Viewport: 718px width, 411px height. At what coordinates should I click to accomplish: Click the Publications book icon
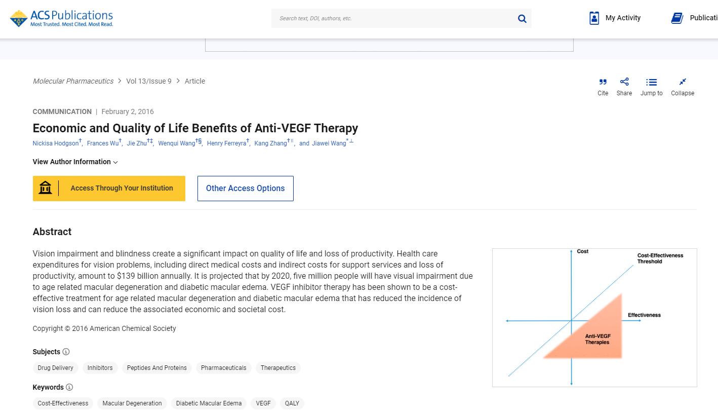(x=677, y=18)
